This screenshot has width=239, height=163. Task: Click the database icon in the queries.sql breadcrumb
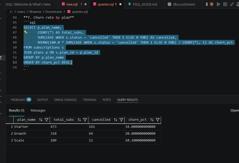click(69, 12)
